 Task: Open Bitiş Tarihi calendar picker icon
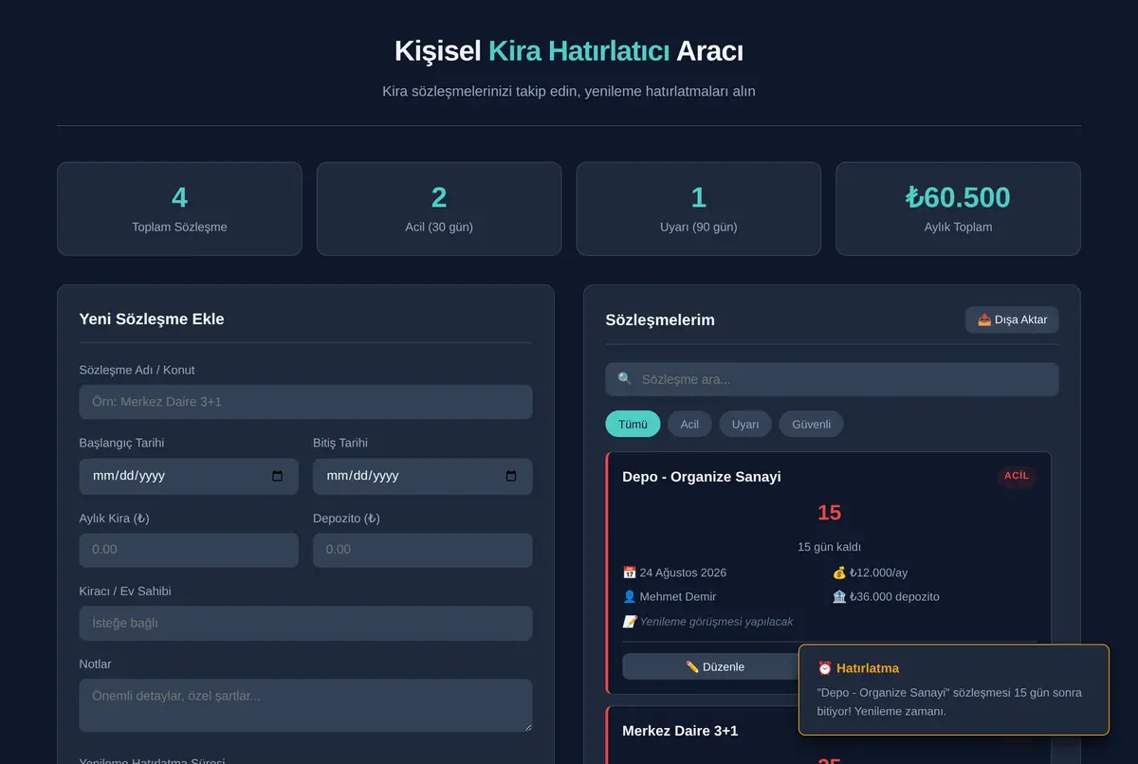pos(511,476)
